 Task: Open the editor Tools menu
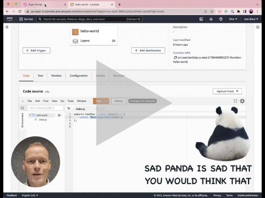click(x=71, y=101)
